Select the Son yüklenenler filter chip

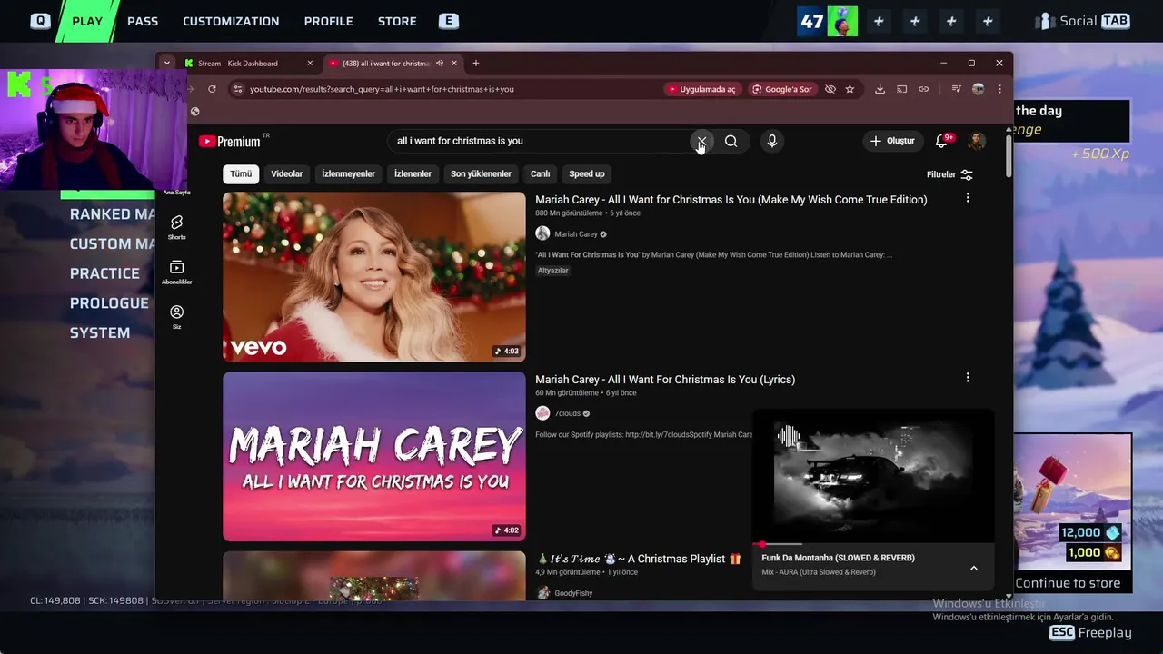[x=481, y=173]
